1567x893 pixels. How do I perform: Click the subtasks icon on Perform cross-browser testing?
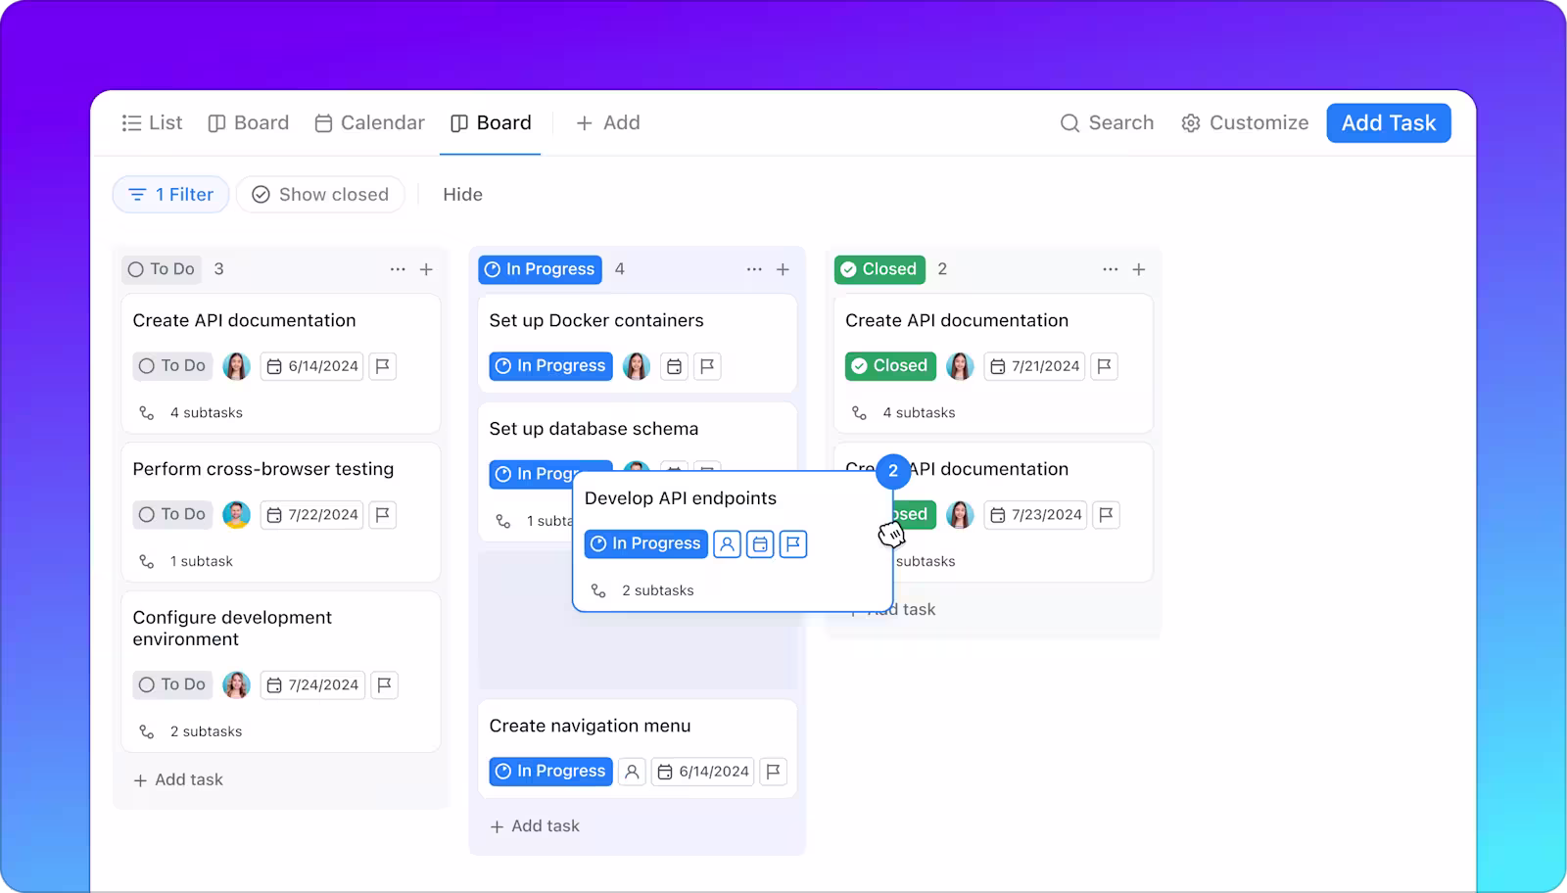[145, 560]
